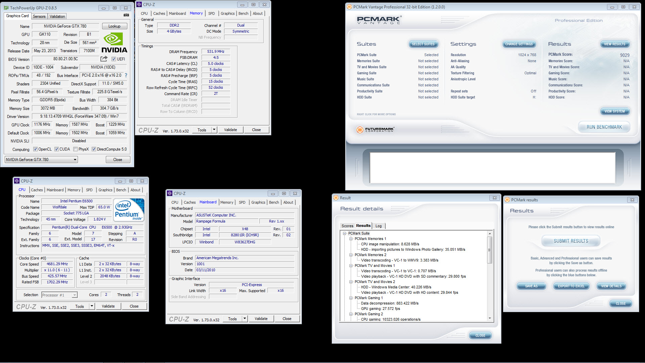Open the Bench tab in CPU-Z Memory window
The height and width of the screenshot is (363, 645).
tap(244, 13)
